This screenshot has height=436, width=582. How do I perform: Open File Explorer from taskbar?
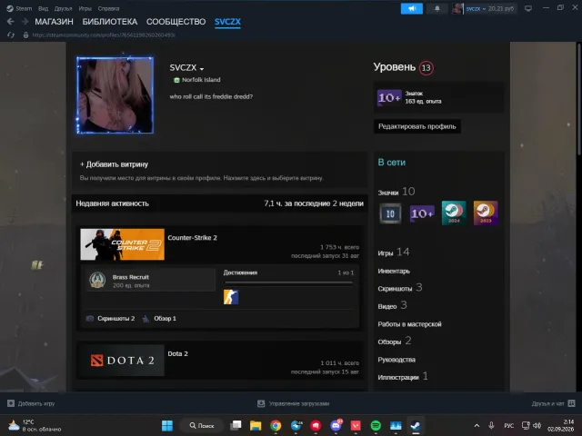coord(256,425)
